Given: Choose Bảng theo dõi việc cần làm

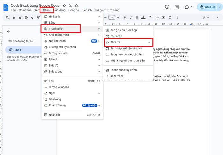Looking at the screenshot, I should click(128, 54).
